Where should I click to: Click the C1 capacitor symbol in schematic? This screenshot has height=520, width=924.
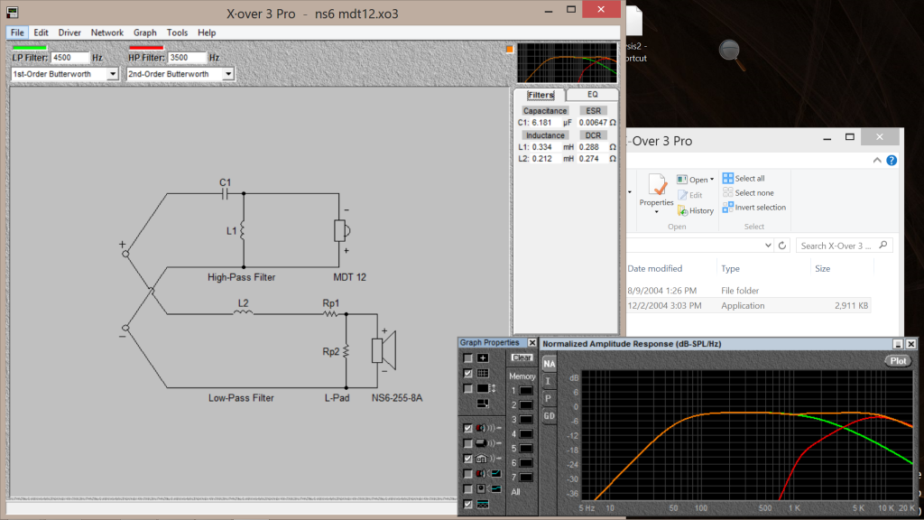pos(225,194)
